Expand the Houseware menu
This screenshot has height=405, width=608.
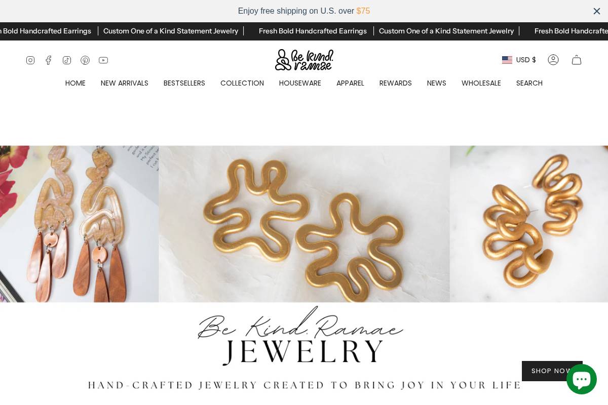tap(300, 83)
